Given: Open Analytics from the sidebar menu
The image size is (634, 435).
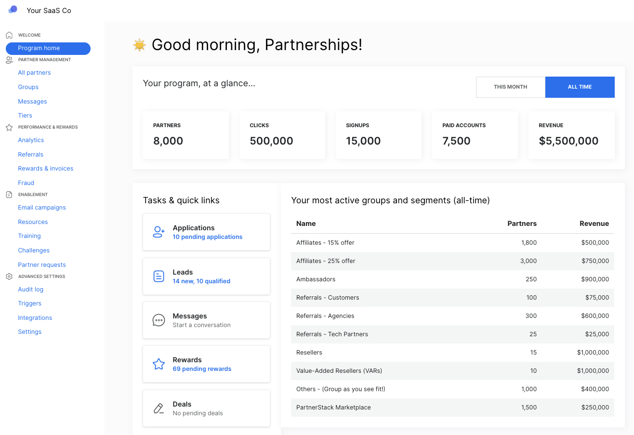Looking at the screenshot, I should click(31, 140).
